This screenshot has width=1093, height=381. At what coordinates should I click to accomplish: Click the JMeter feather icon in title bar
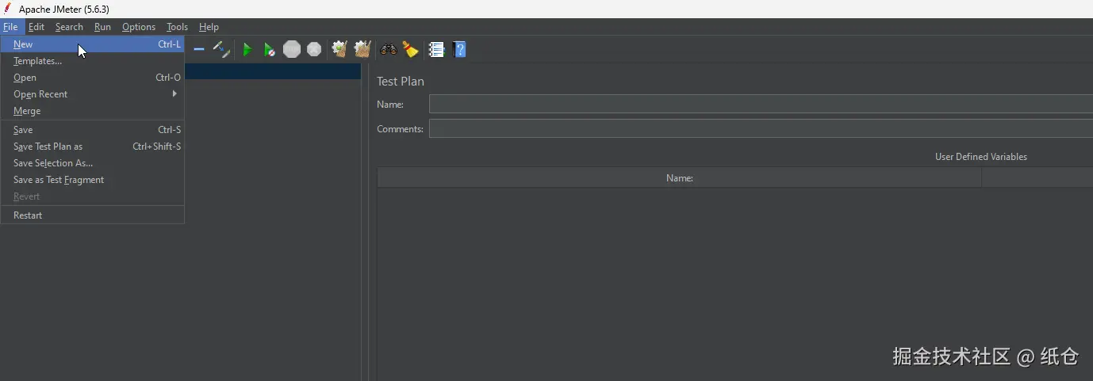7,9
